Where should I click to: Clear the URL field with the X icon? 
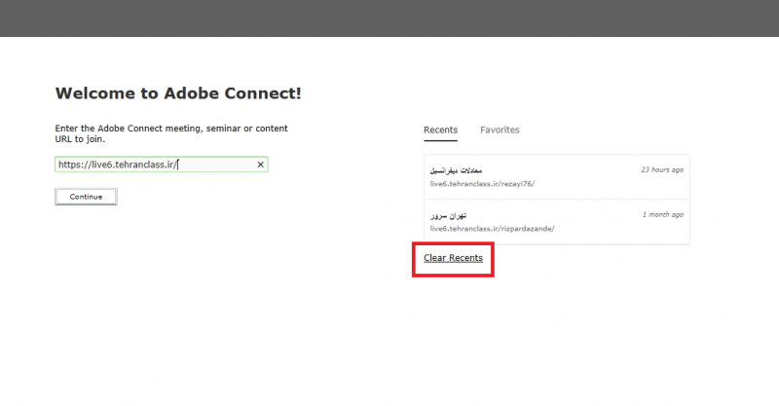260,165
